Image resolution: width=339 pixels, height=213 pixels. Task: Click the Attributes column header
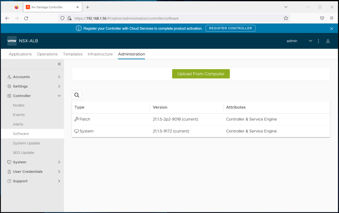click(236, 107)
